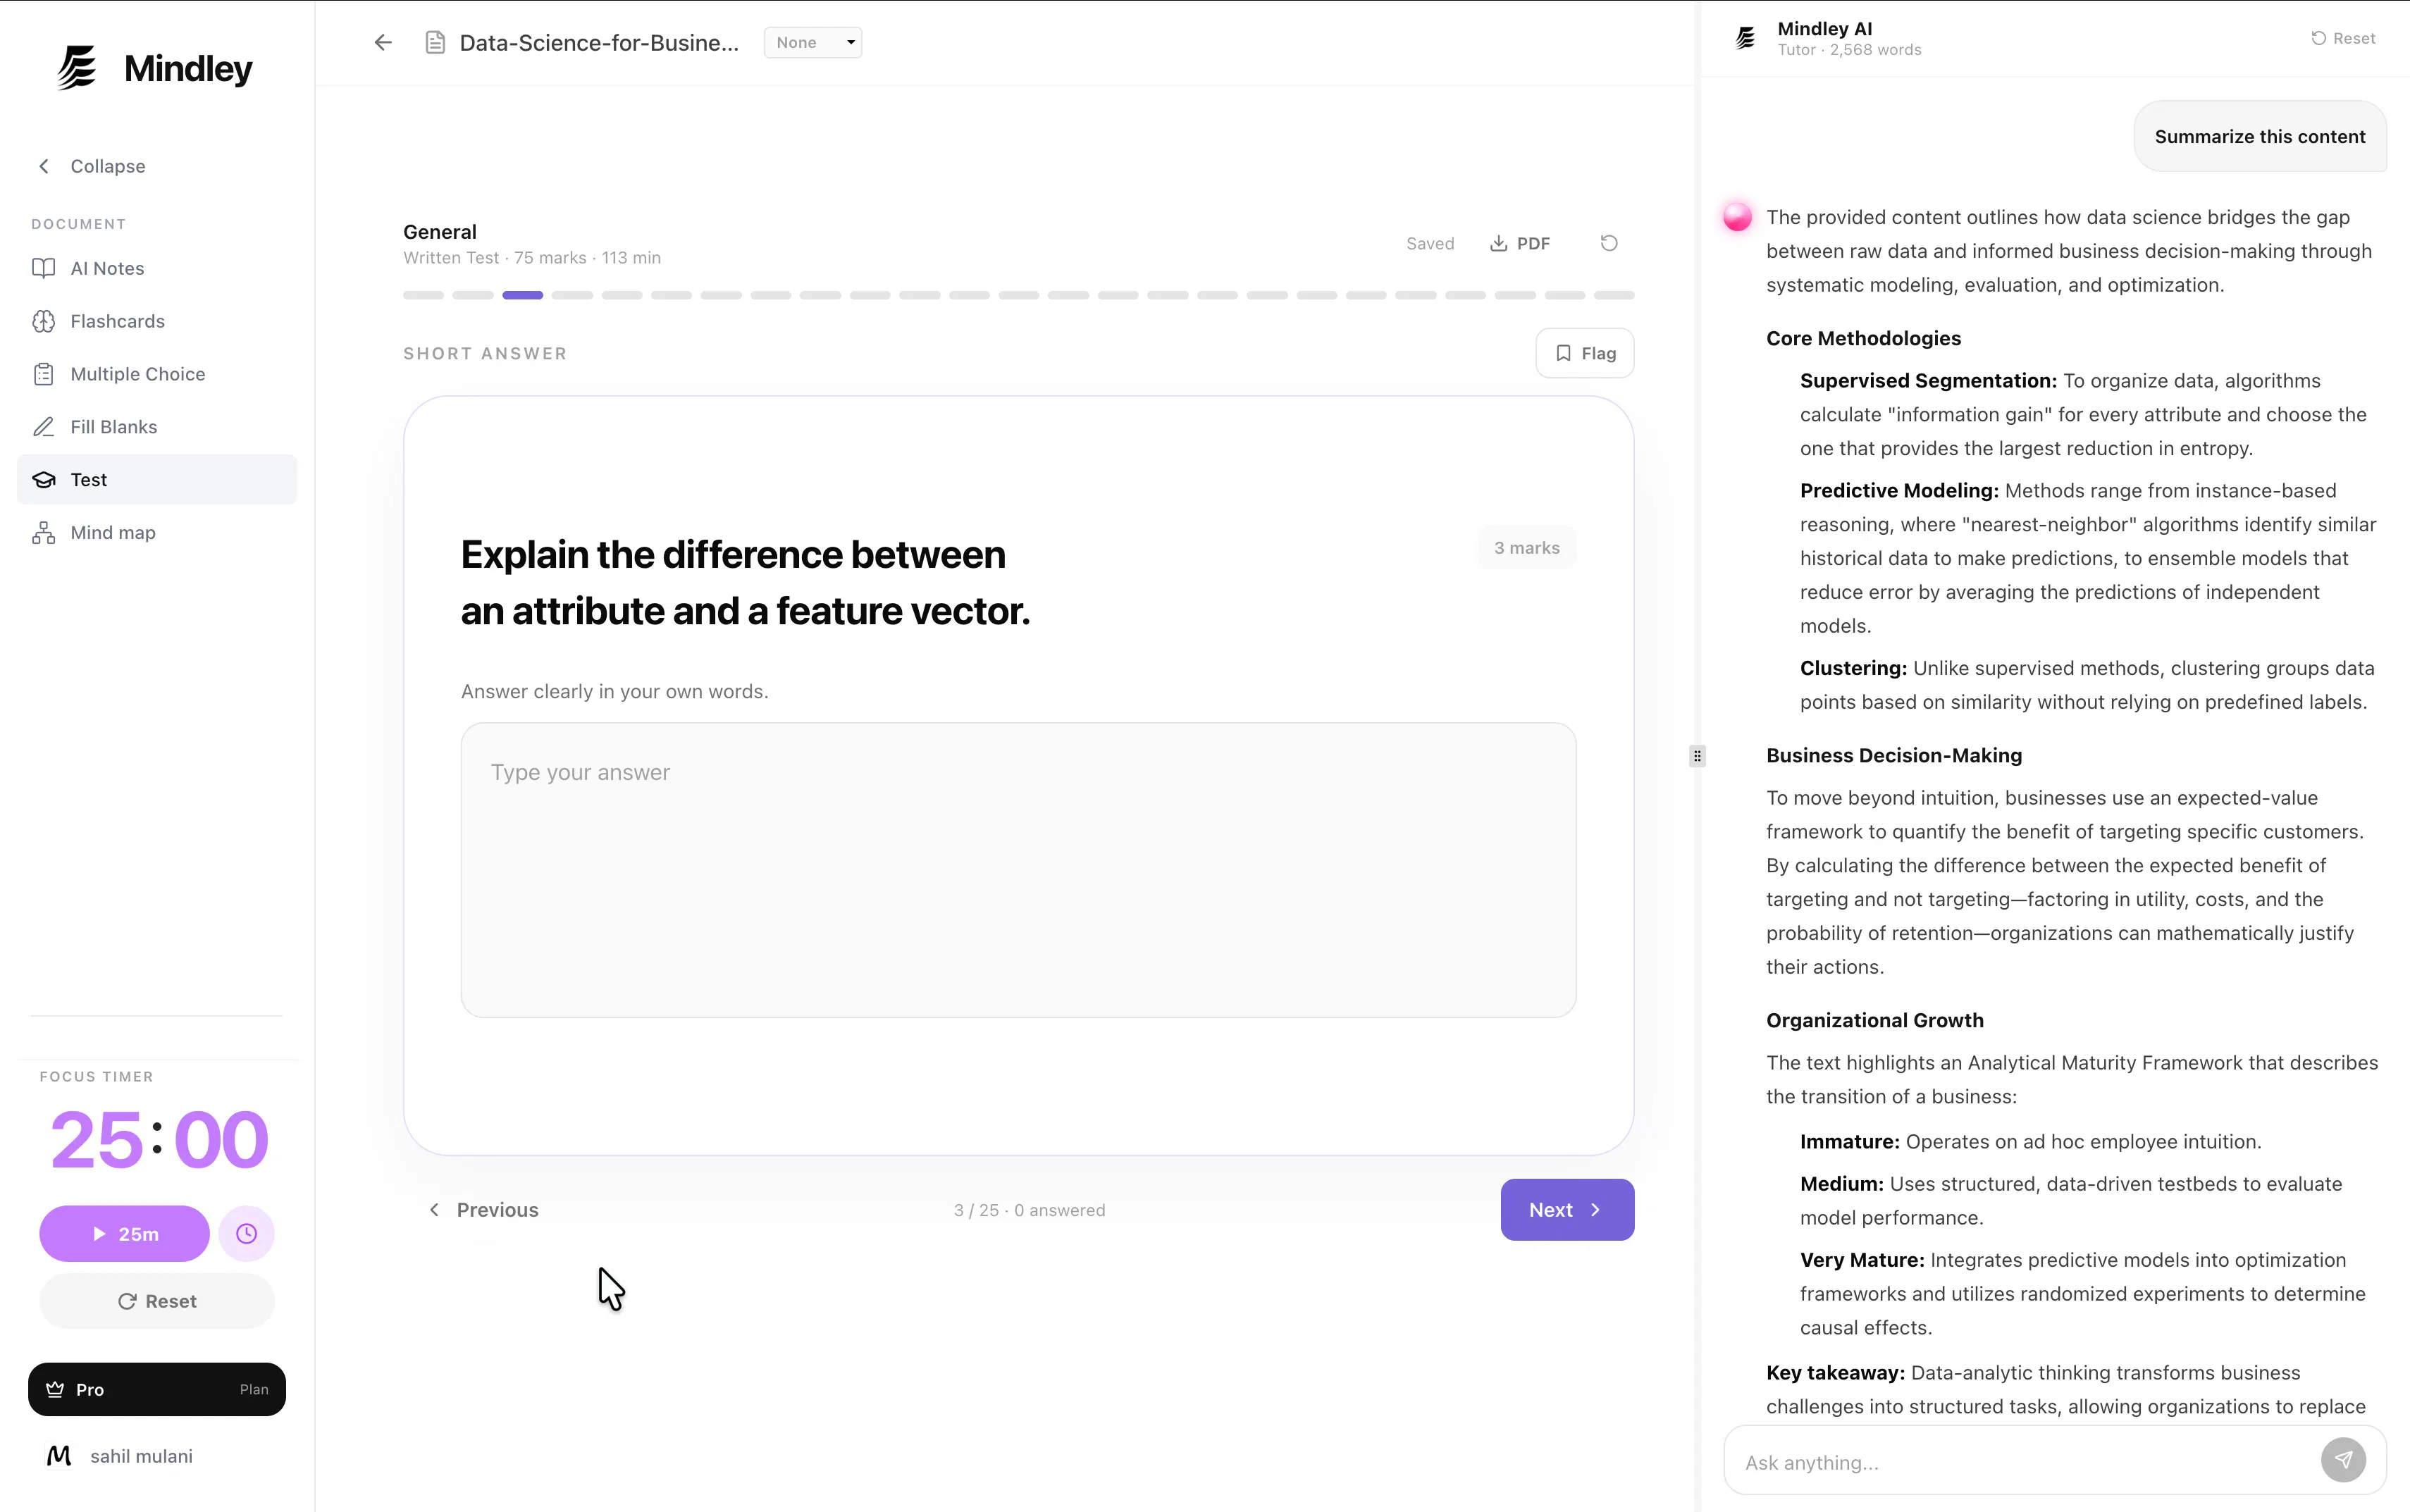The width and height of the screenshot is (2410, 1512).
Task: Flag this short answer question
Action: pyautogui.click(x=1585, y=353)
